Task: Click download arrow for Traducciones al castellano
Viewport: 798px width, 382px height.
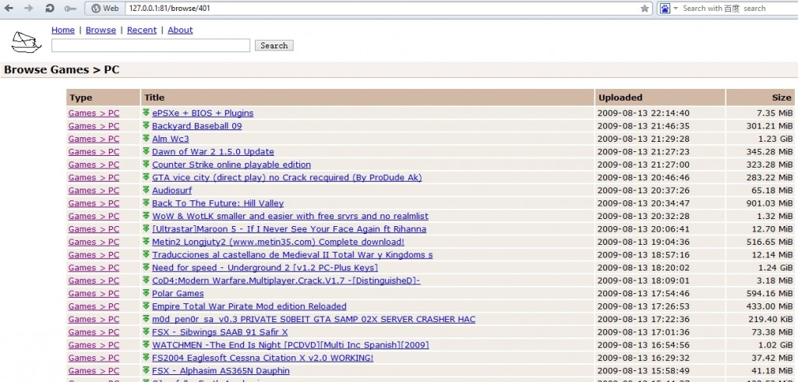Action: coord(146,254)
